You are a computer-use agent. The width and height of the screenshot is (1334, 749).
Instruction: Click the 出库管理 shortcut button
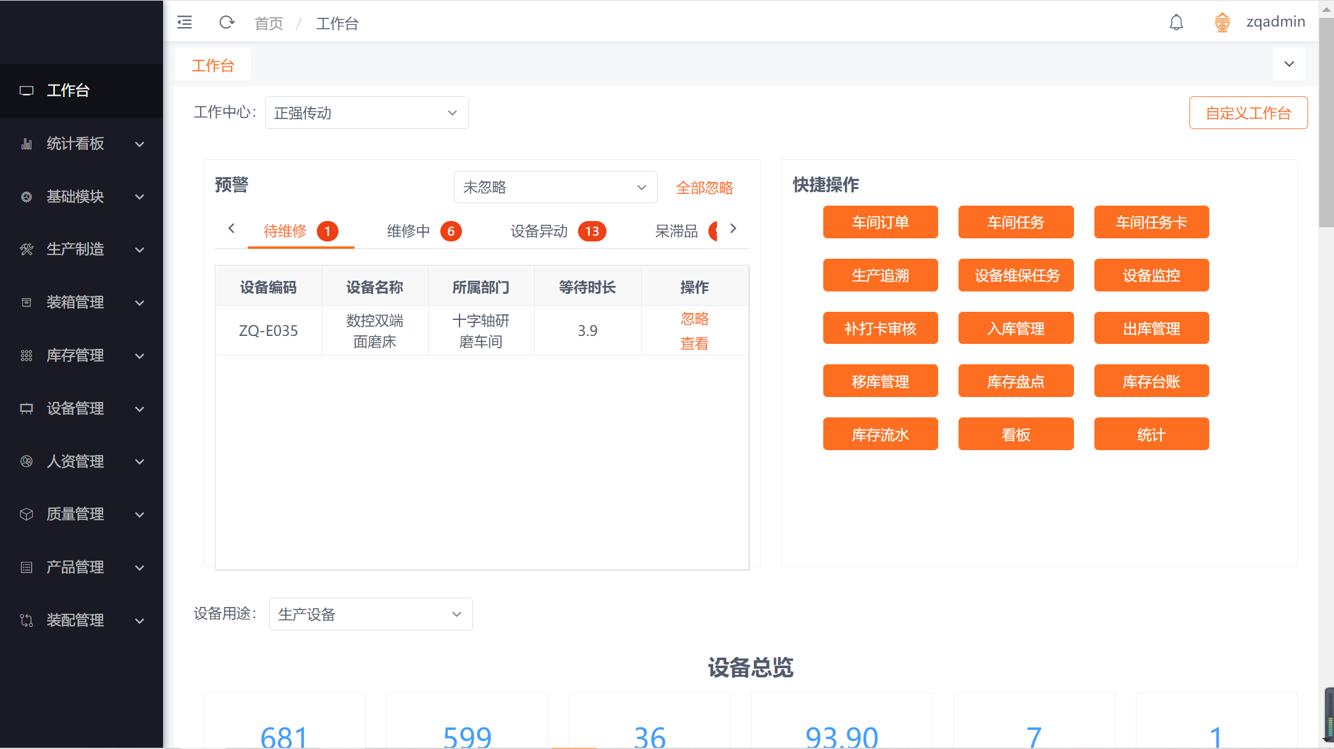[x=1151, y=328]
